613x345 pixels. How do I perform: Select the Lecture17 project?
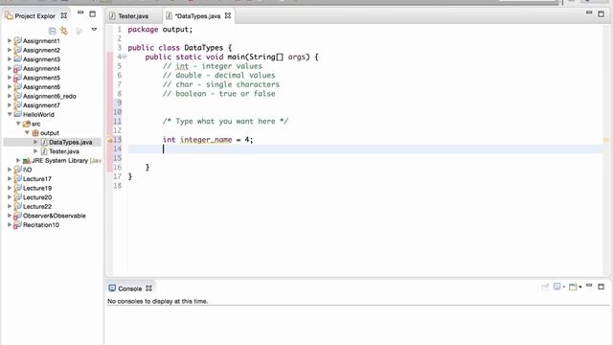coord(37,179)
